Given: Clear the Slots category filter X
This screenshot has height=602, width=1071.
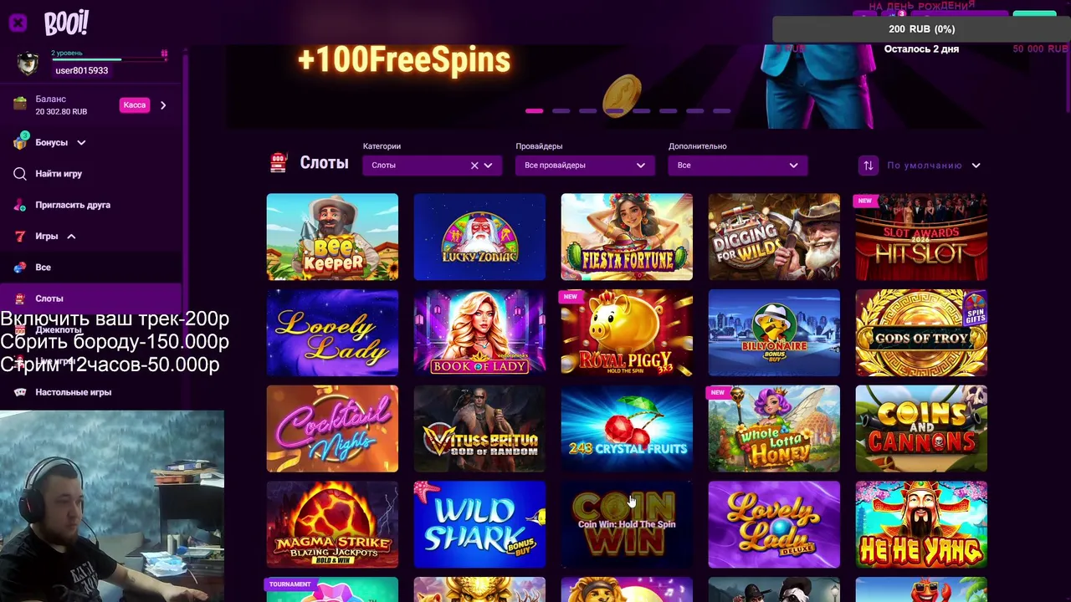Looking at the screenshot, I should pos(474,166).
